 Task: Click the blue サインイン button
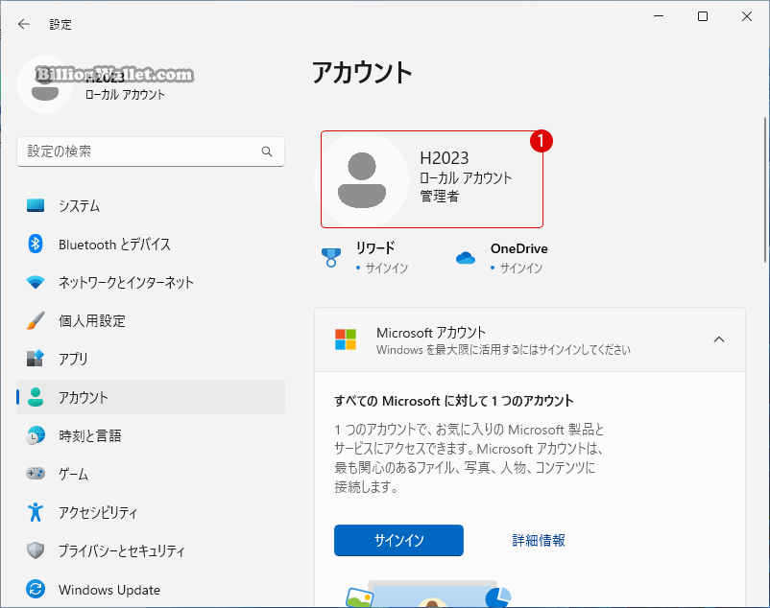(x=398, y=540)
